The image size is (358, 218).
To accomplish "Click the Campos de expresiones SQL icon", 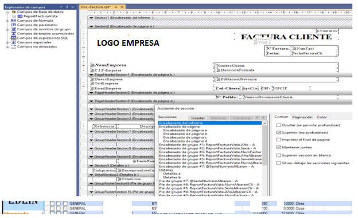I will pyautogui.click(x=13, y=38).
